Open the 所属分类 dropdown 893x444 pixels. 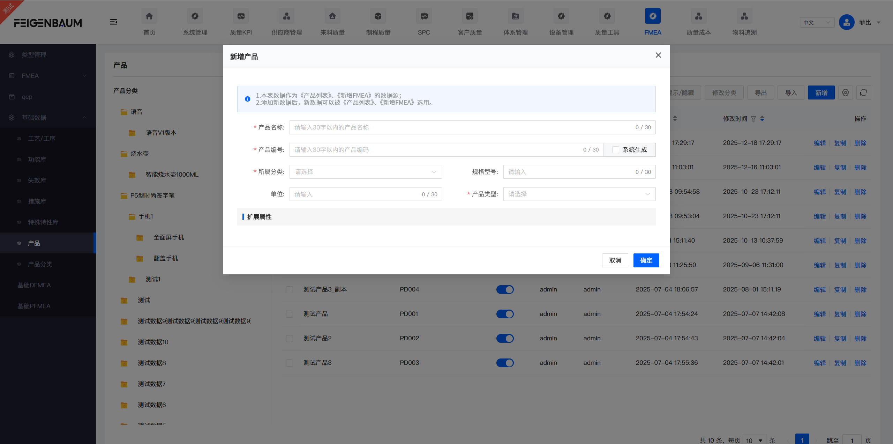click(365, 172)
